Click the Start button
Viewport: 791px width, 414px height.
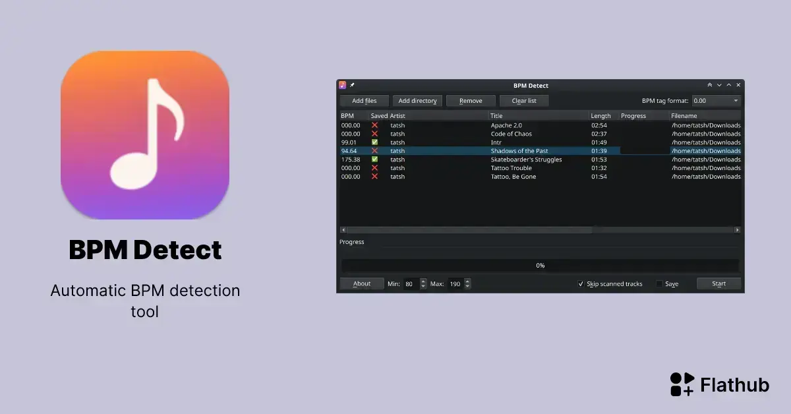[x=718, y=284]
